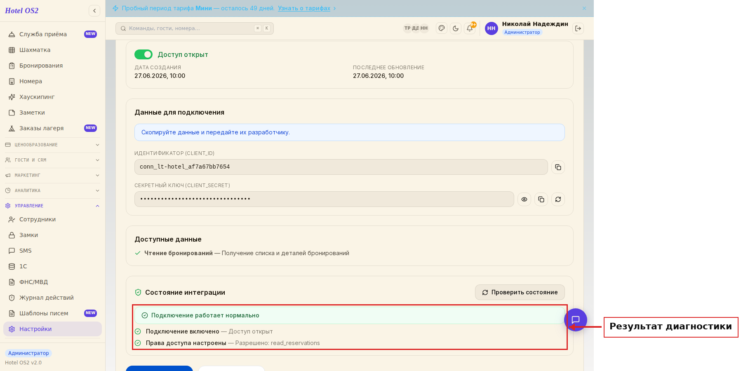Open the chat support bubble
This screenshot has width=748, height=371.
576,319
